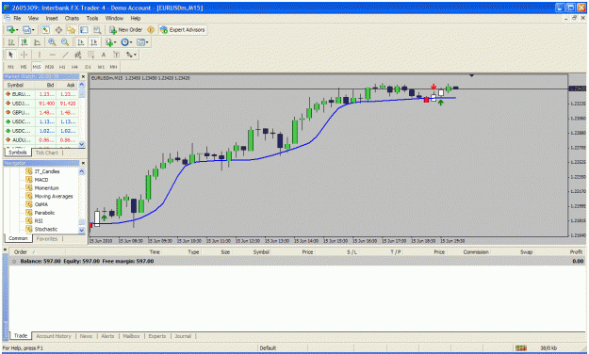Toggle Auto Scroll of the chart
Screen dimensions: 589x354
click(80, 42)
